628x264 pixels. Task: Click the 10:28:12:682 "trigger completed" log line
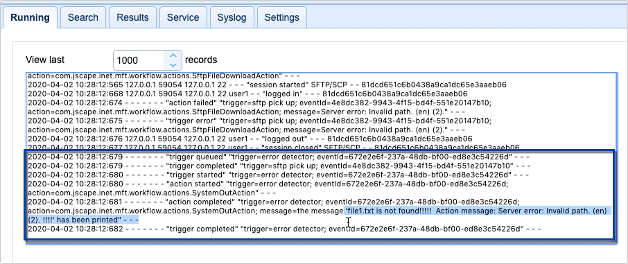coord(284,229)
